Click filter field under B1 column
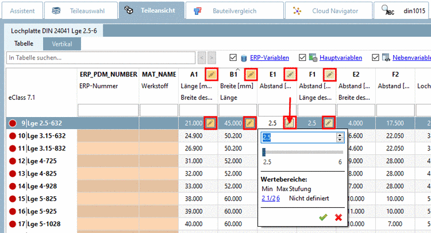Screen dimensions: 431x233 coord(238,110)
